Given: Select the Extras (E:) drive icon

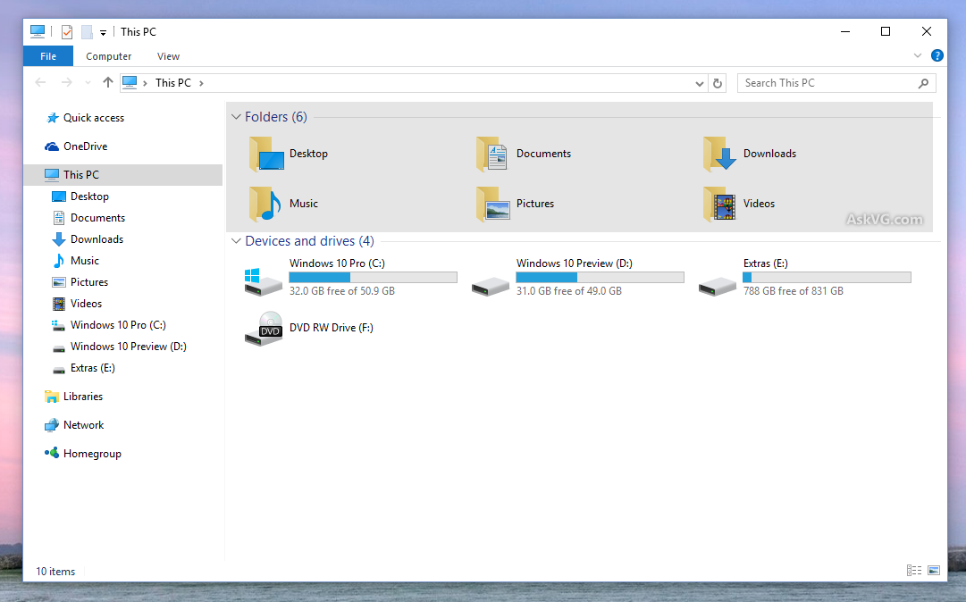Looking at the screenshot, I should [x=717, y=287].
